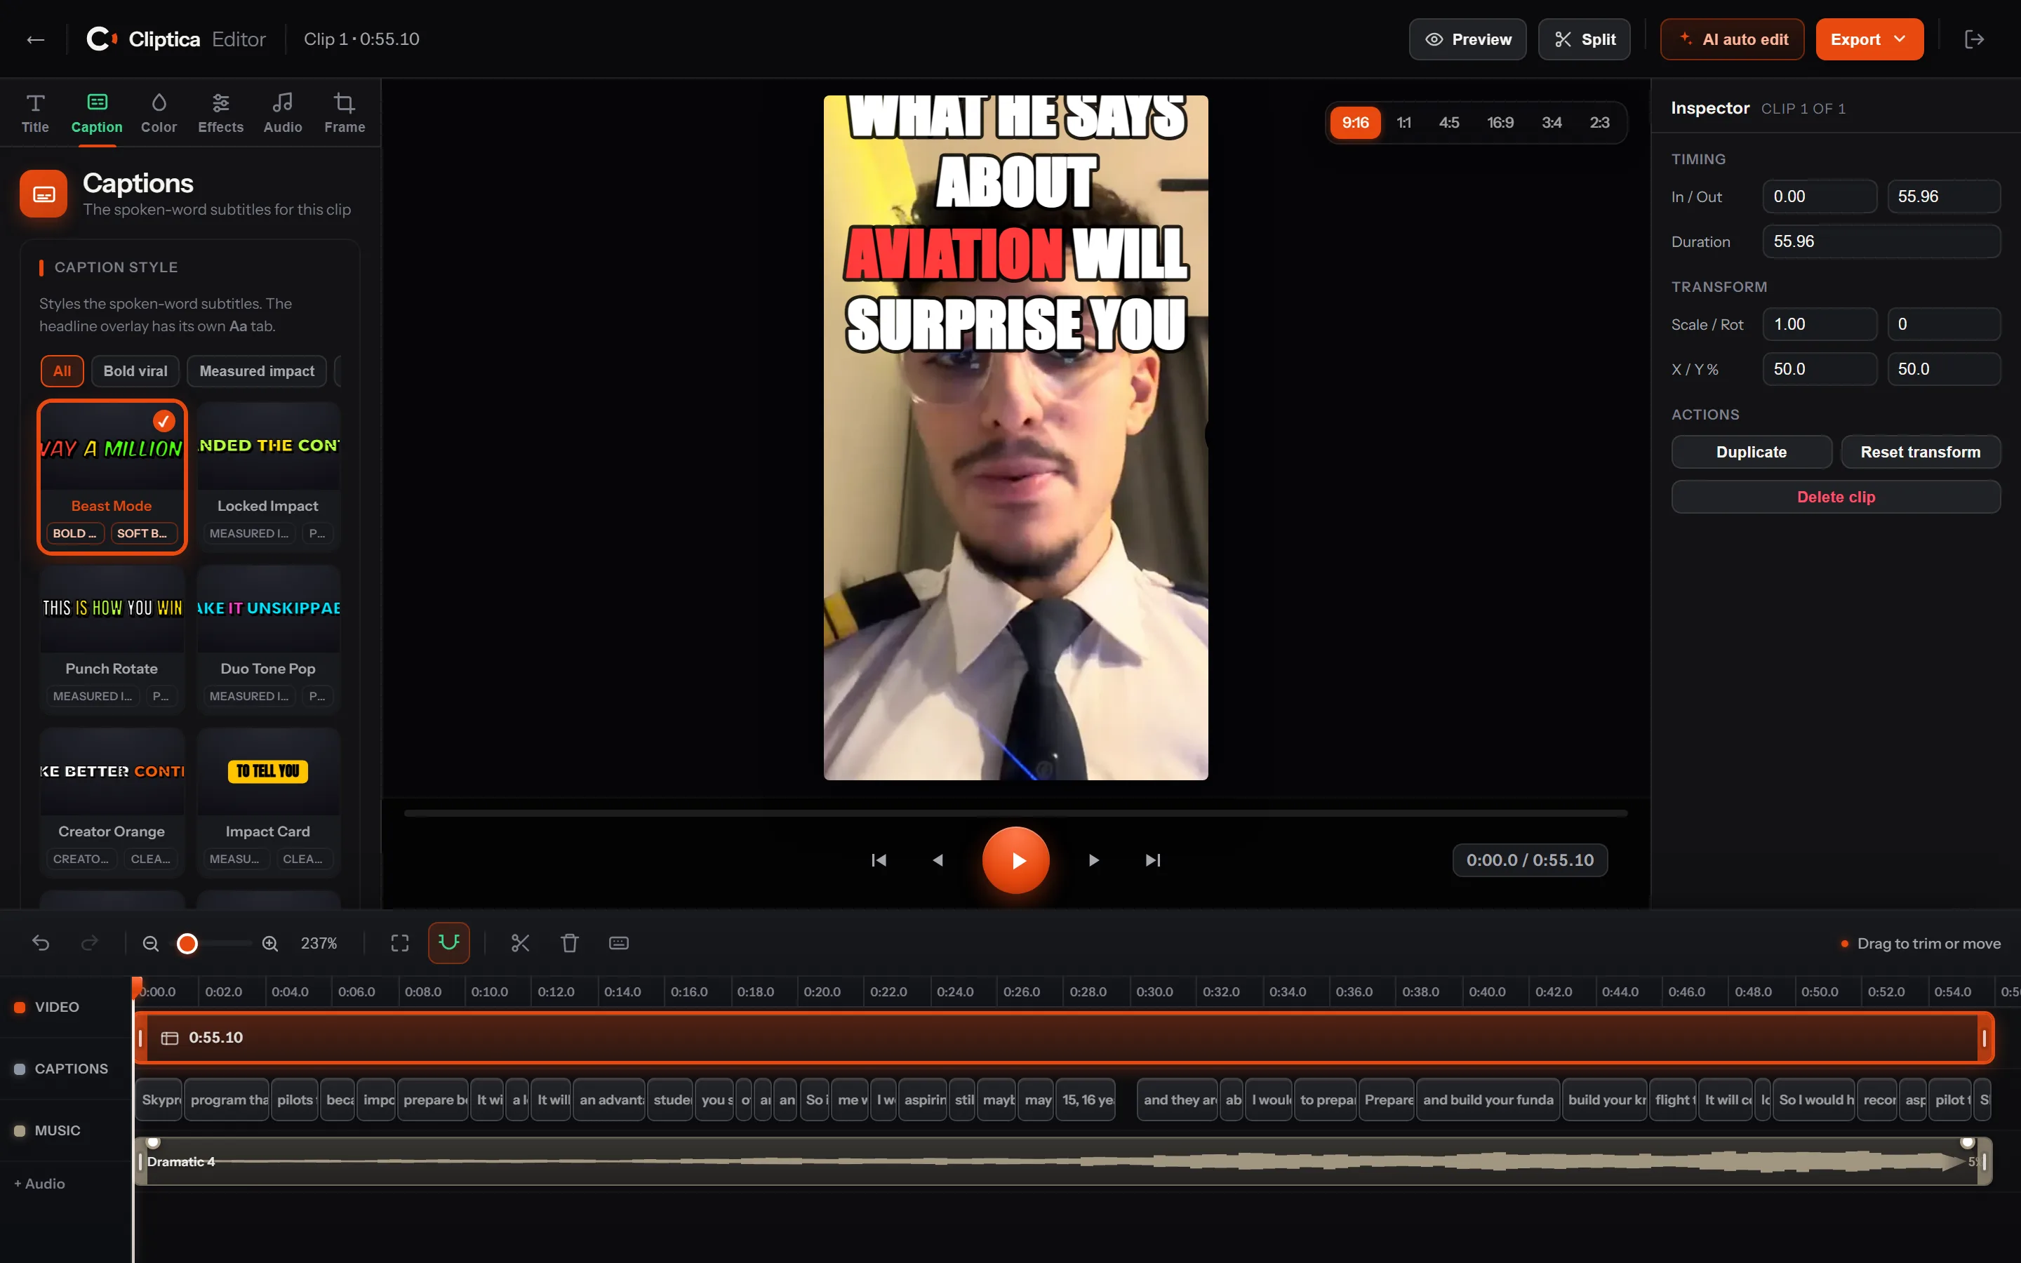The width and height of the screenshot is (2021, 1263).
Task: Click Reset transform
Action: tap(1920, 452)
